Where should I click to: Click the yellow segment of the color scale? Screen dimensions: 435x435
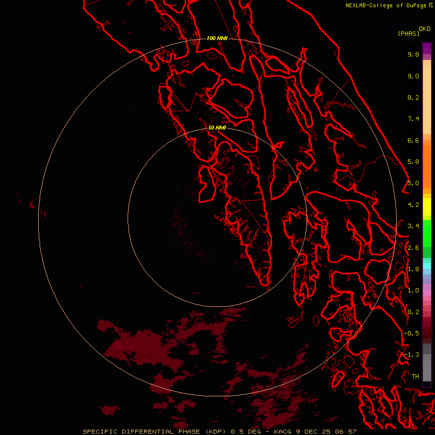427,207
